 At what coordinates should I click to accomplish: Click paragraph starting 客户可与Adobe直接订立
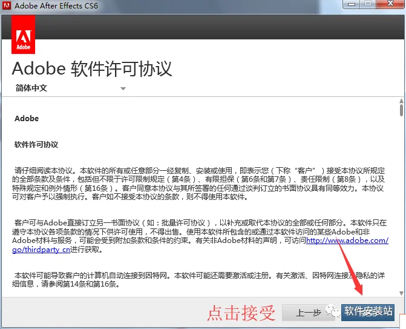[200, 236]
